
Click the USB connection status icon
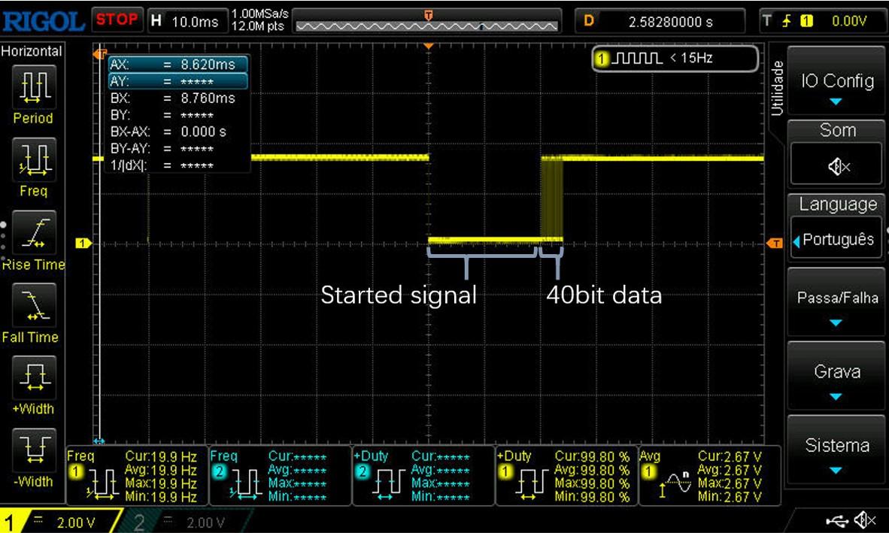(837, 520)
